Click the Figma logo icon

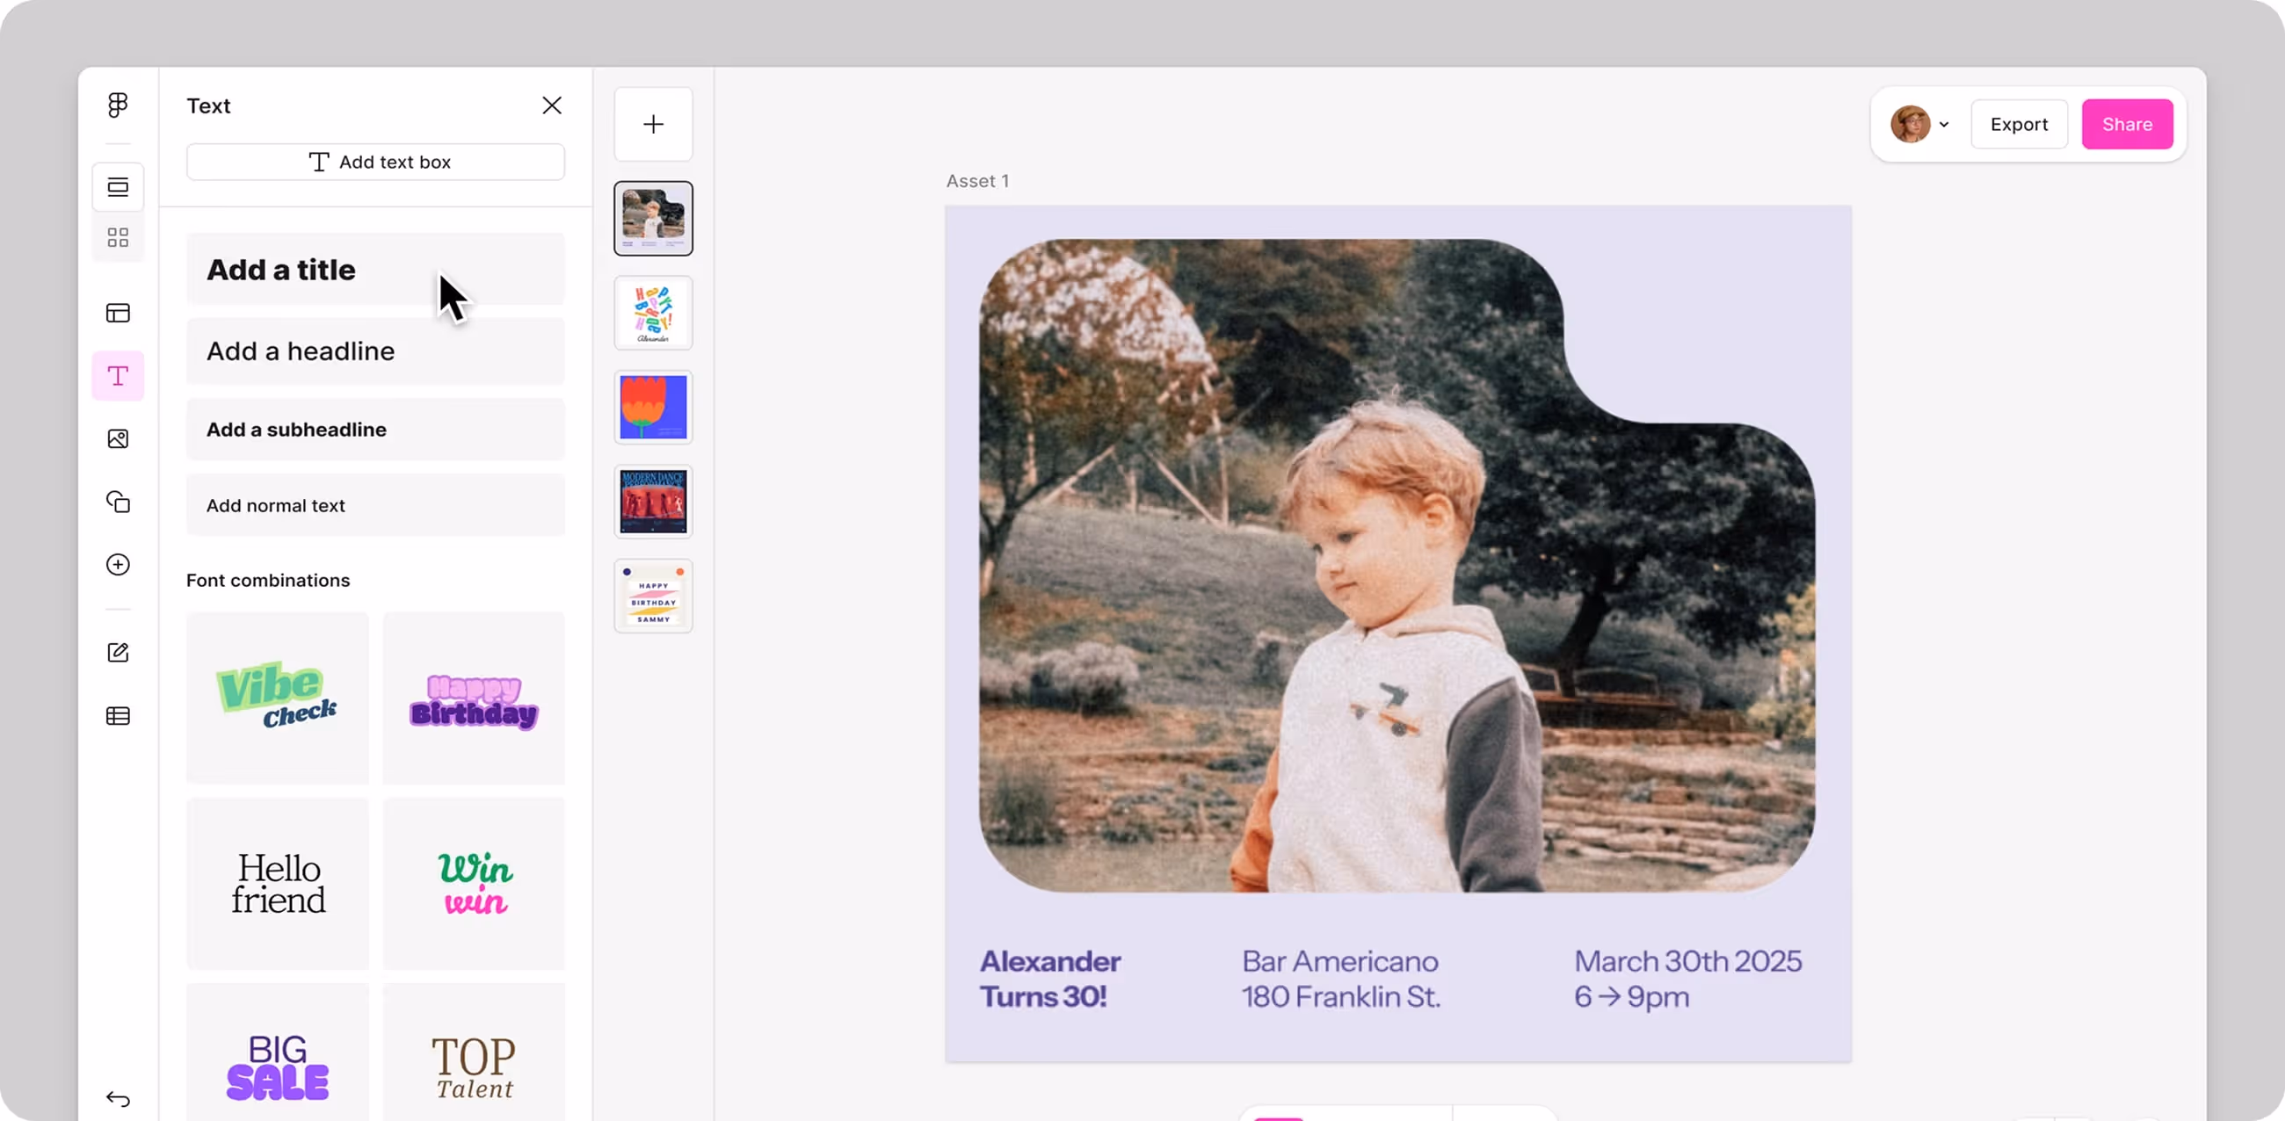(x=117, y=105)
